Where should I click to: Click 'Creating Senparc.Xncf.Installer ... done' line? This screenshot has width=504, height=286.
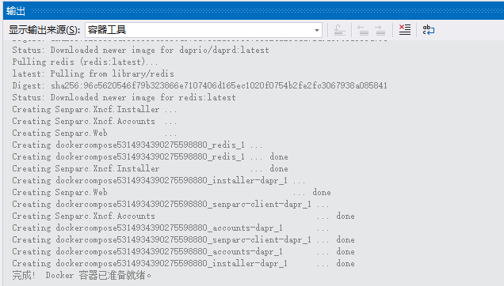(x=150, y=168)
